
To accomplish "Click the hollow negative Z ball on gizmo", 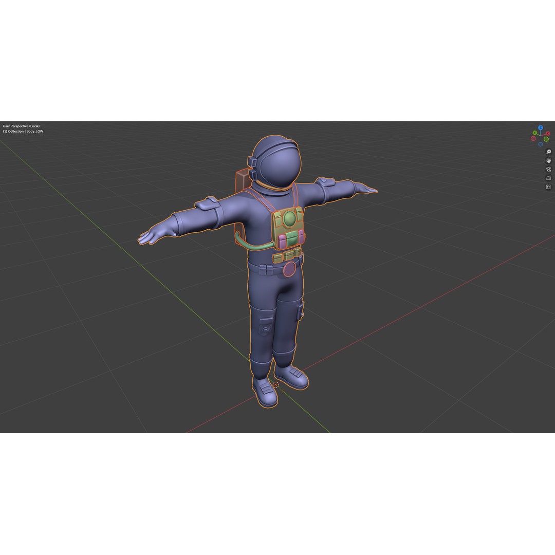I will coord(540,144).
